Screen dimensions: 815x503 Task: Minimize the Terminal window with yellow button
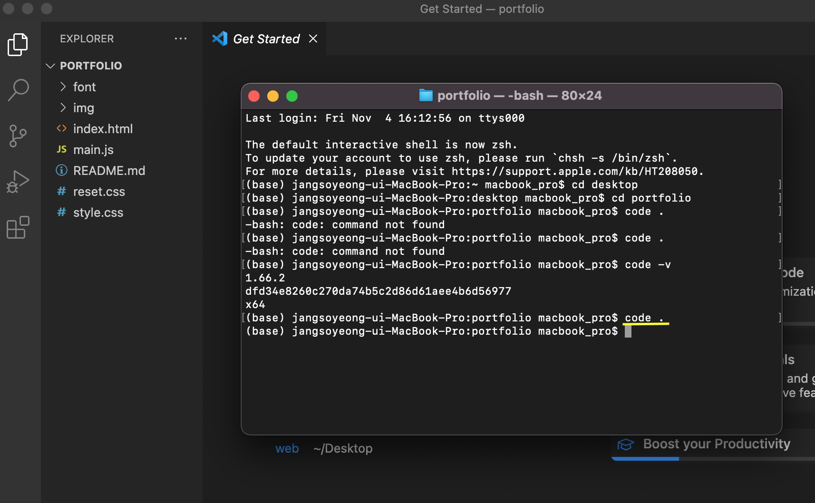pyautogui.click(x=273, y=96)
